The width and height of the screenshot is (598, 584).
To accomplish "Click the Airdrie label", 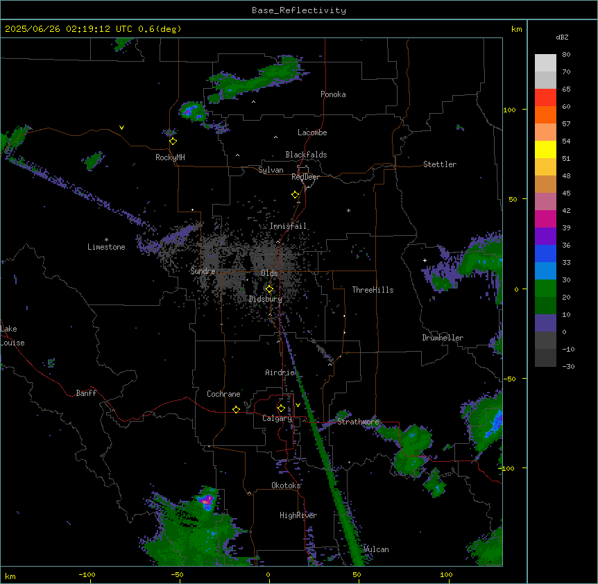I will point(280,372).
